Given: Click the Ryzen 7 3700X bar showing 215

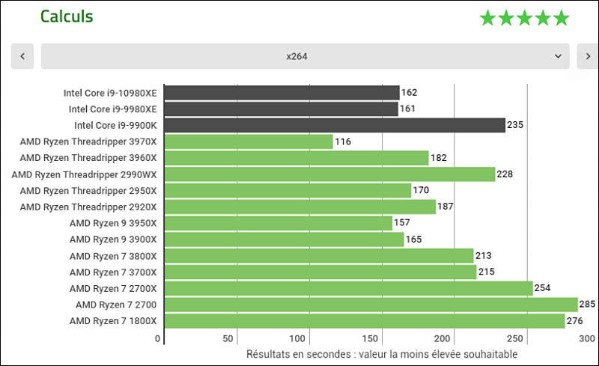Looking at the screenshot, I should click(320, 272).
